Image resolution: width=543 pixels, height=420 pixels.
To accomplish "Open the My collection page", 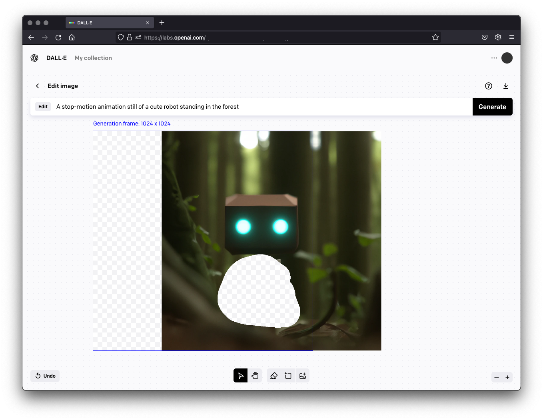I will pyautogui.click(x=93, y=58).
